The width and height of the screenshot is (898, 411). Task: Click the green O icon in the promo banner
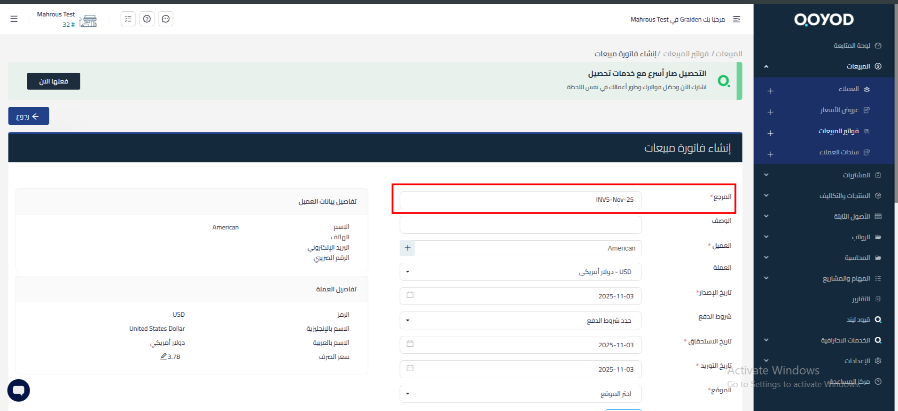[724, 81]
